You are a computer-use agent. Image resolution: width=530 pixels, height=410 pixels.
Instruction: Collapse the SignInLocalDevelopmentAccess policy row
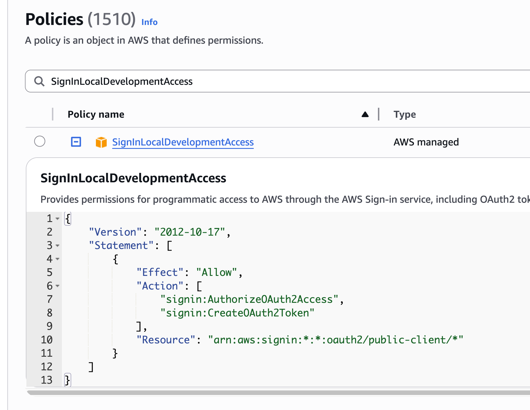click(76, 141)
